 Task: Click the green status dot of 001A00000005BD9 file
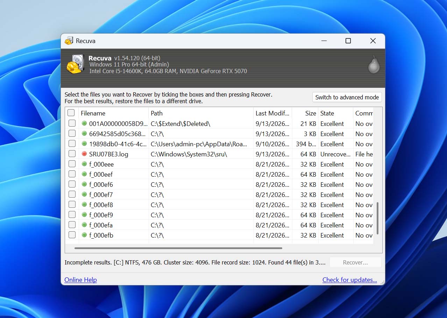click(x=84, y=123)
